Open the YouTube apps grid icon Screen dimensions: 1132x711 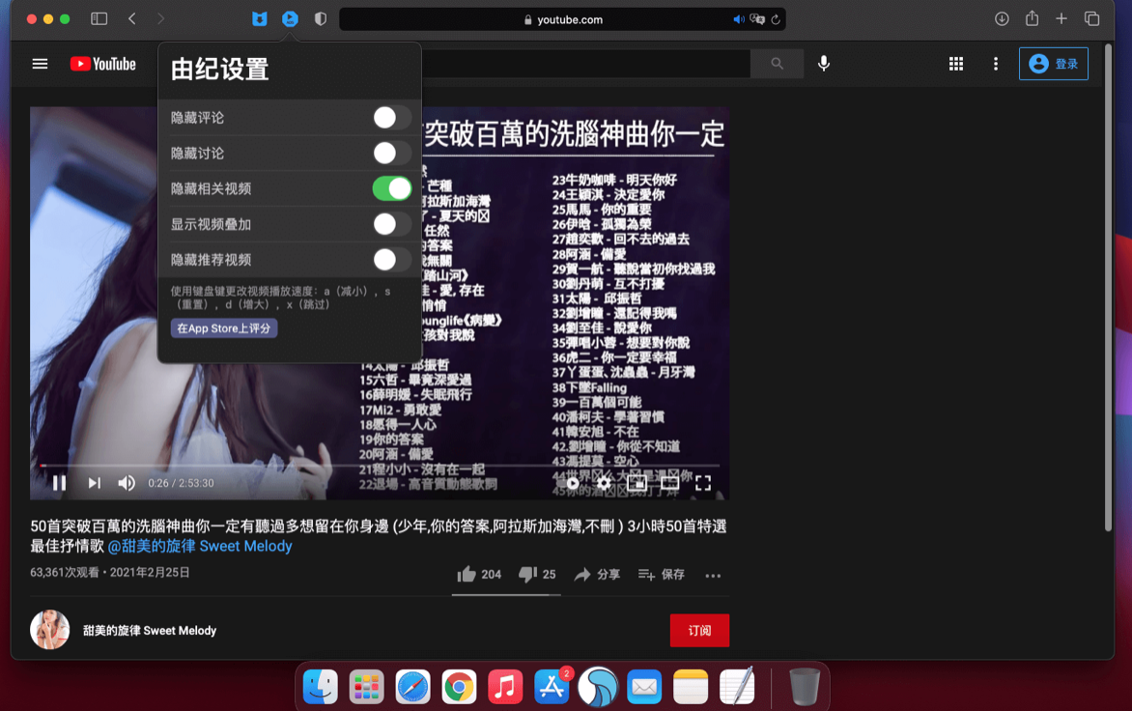pos(955,64)
